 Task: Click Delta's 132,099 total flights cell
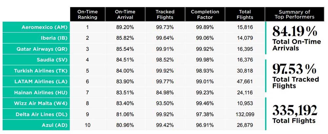(244, 115)
